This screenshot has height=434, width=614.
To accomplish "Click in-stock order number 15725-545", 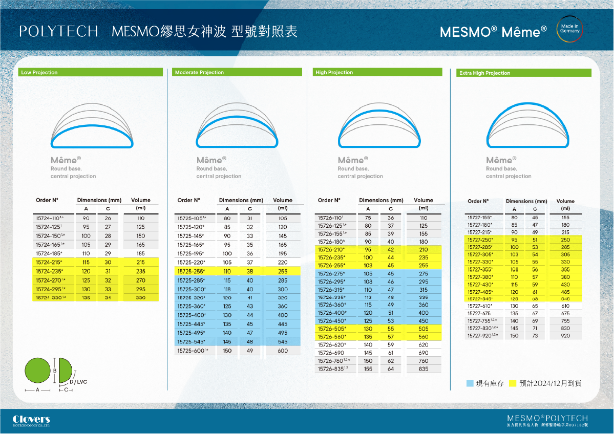I will pyautogui.click(x=190, y=342).
